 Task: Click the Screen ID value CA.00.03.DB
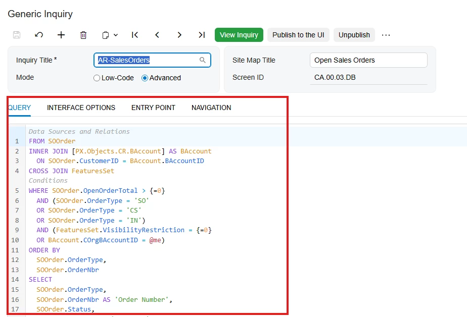335,77
